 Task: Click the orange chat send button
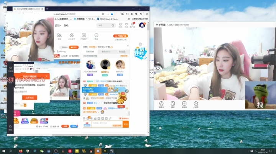[126, 124]
